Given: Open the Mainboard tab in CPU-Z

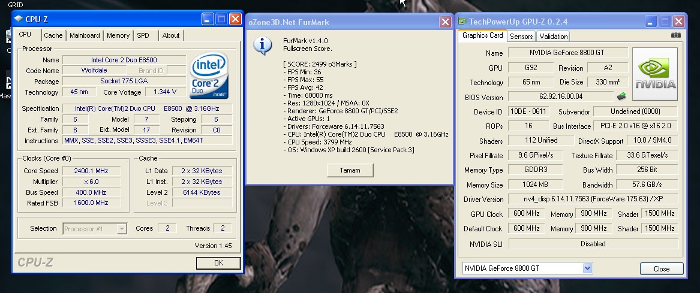Looking at the screenshot, I should pyautogui.click(x=85, y=35).
